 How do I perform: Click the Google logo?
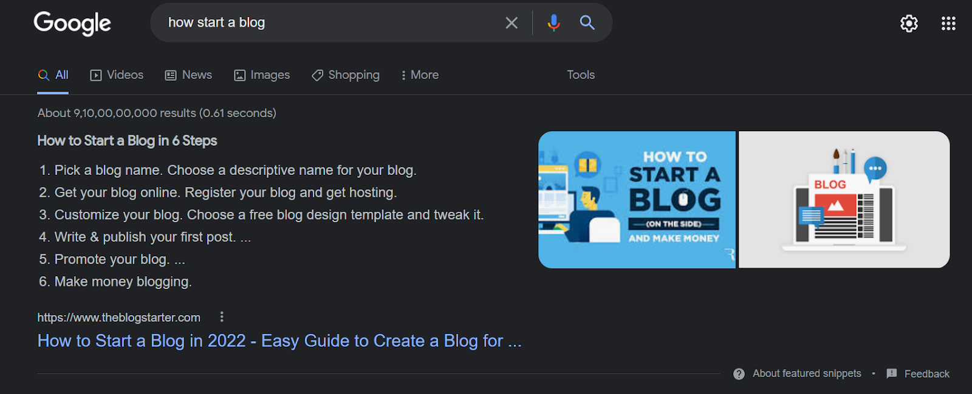pos(72,23)
